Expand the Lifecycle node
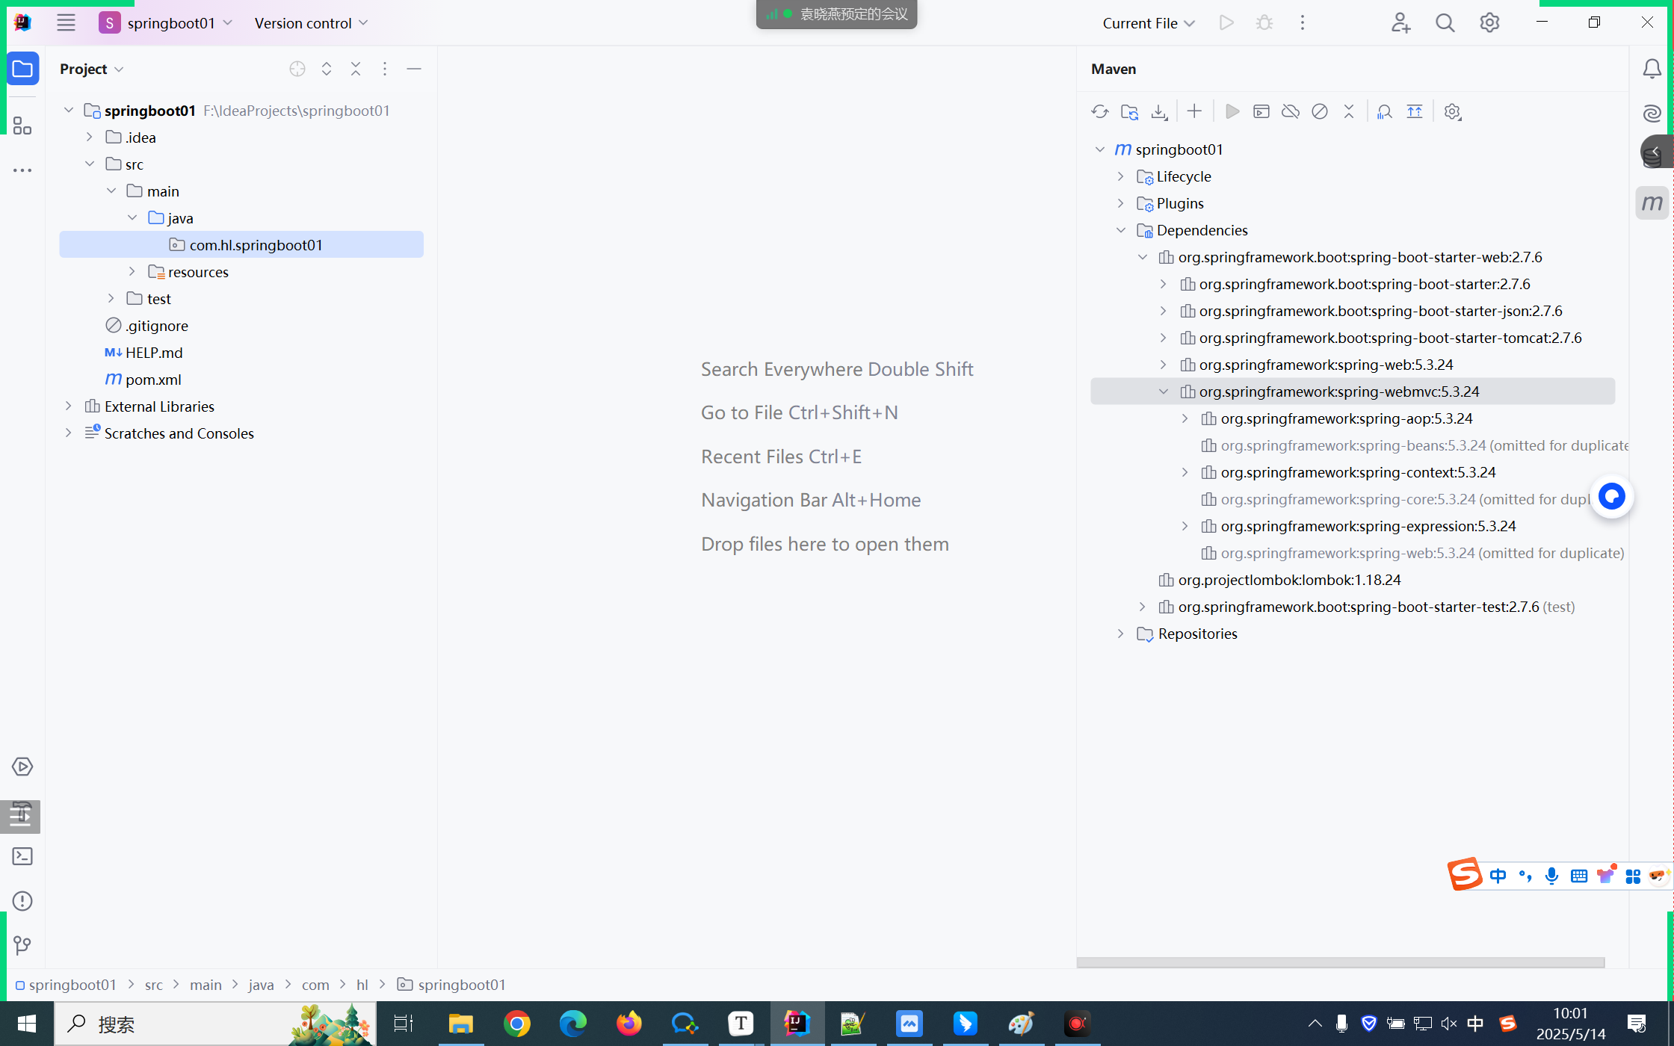The image size is (1674, 1046). [1120, 176]
